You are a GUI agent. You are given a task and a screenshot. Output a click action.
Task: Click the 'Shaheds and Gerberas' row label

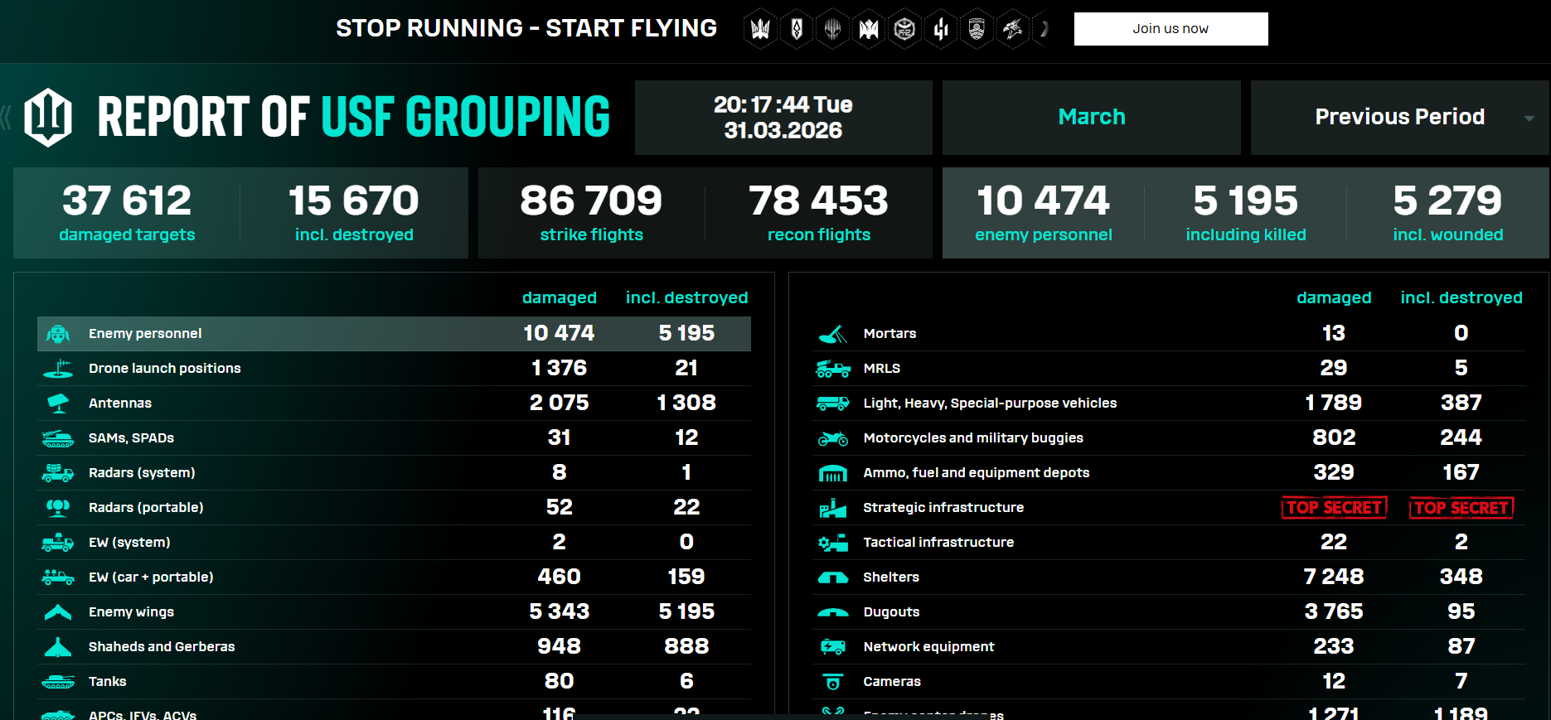162,647
